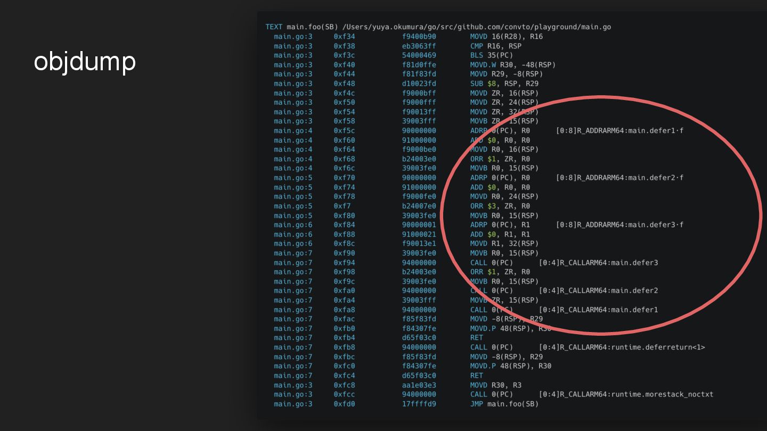Image resolution: width=767 pixels, height=431 pixels.
Task: Select opcode 91000021
Action: (419, 234)
